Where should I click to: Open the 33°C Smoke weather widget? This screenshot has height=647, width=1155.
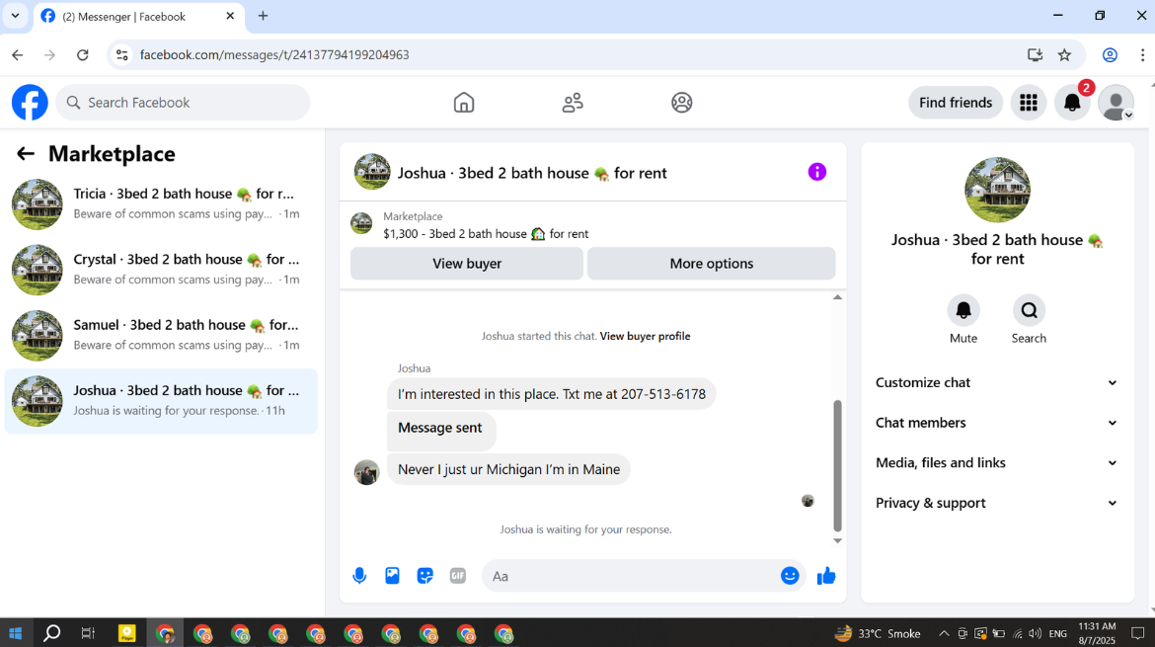tap(878, 633)
